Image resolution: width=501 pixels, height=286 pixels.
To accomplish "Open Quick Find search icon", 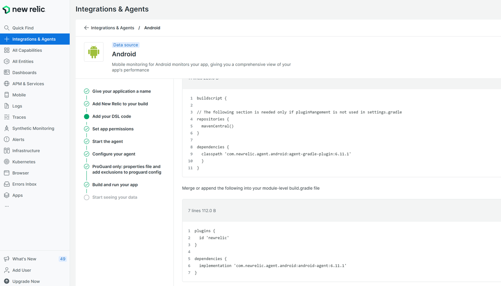I will pos(7,28).
